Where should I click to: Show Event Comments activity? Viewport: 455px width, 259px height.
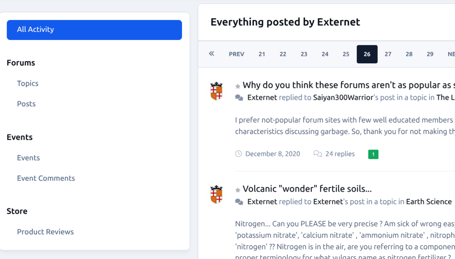click(46, 178)
